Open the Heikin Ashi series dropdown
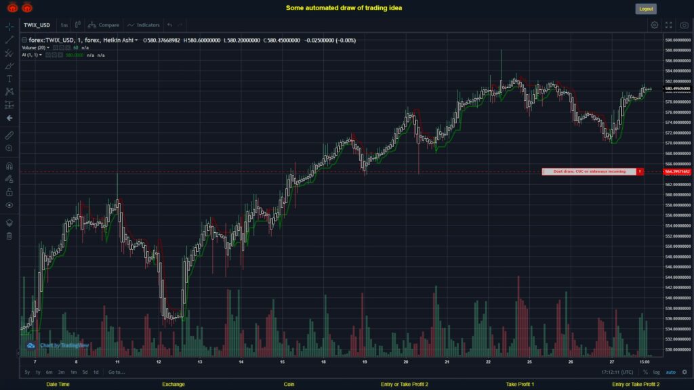Image resolution: width=694 pixels, height=390 pixels. click(136, 40)
